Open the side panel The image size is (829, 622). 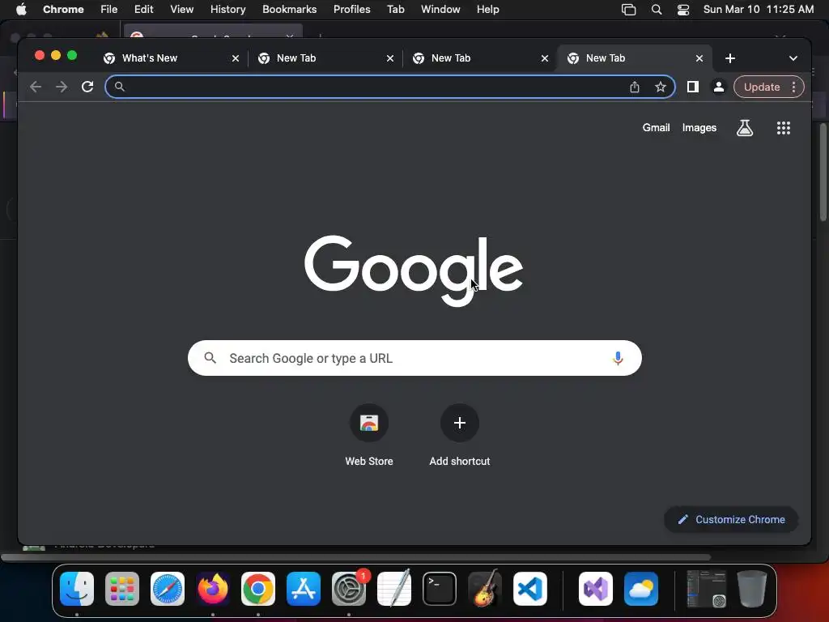693,87
